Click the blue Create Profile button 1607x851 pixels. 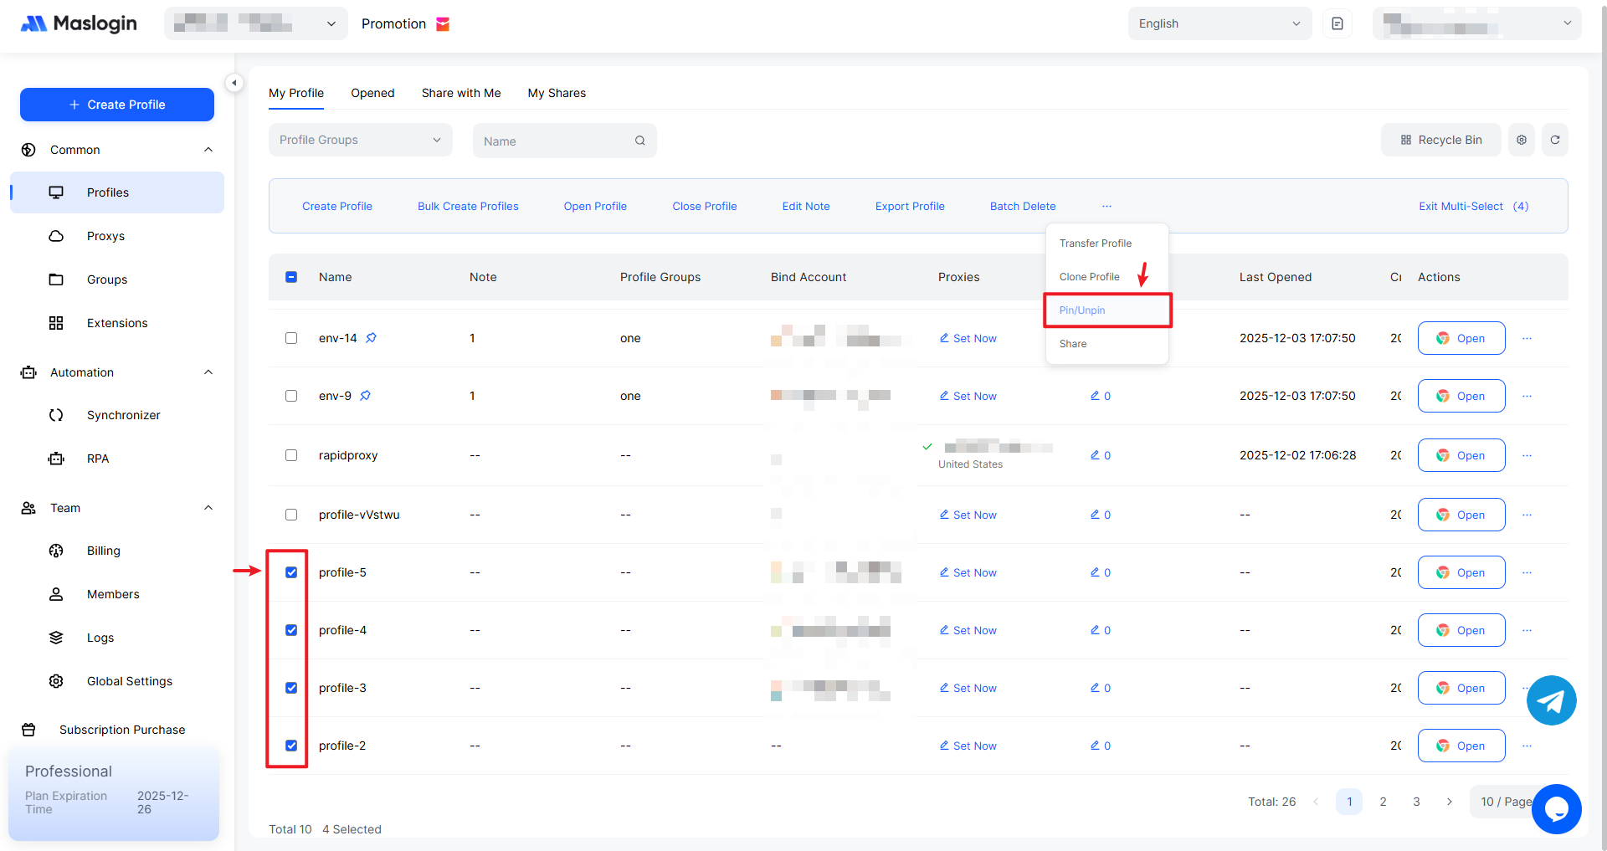(117, 105)
